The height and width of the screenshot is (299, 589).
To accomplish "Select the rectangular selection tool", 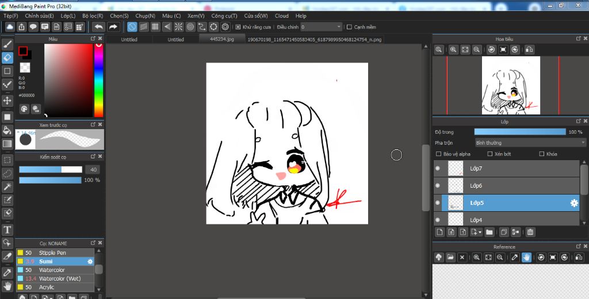I will 7,160.
